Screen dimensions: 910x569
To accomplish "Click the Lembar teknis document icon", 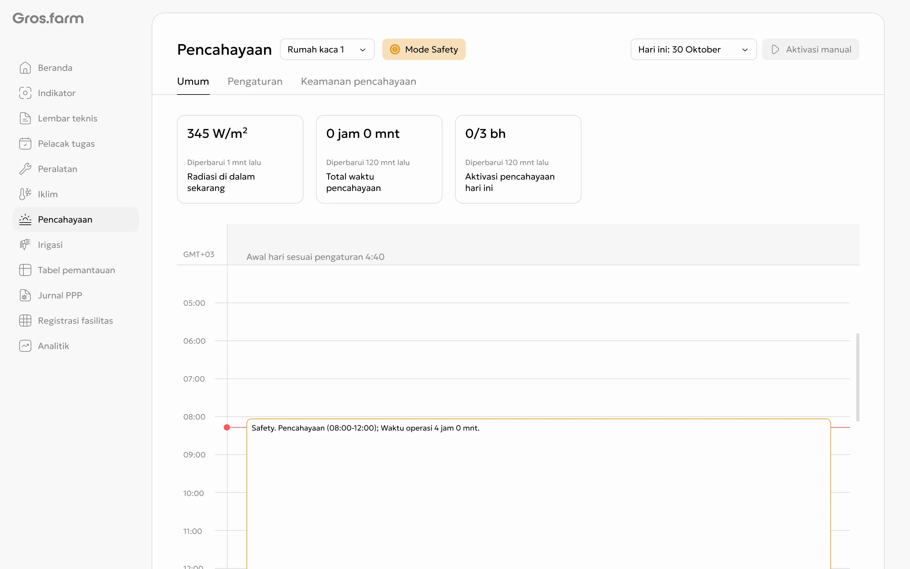I will [25, 118].
